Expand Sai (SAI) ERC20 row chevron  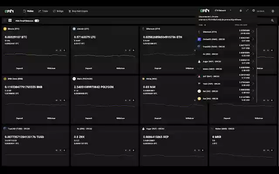pyautogui.click(x=253, y=91)
